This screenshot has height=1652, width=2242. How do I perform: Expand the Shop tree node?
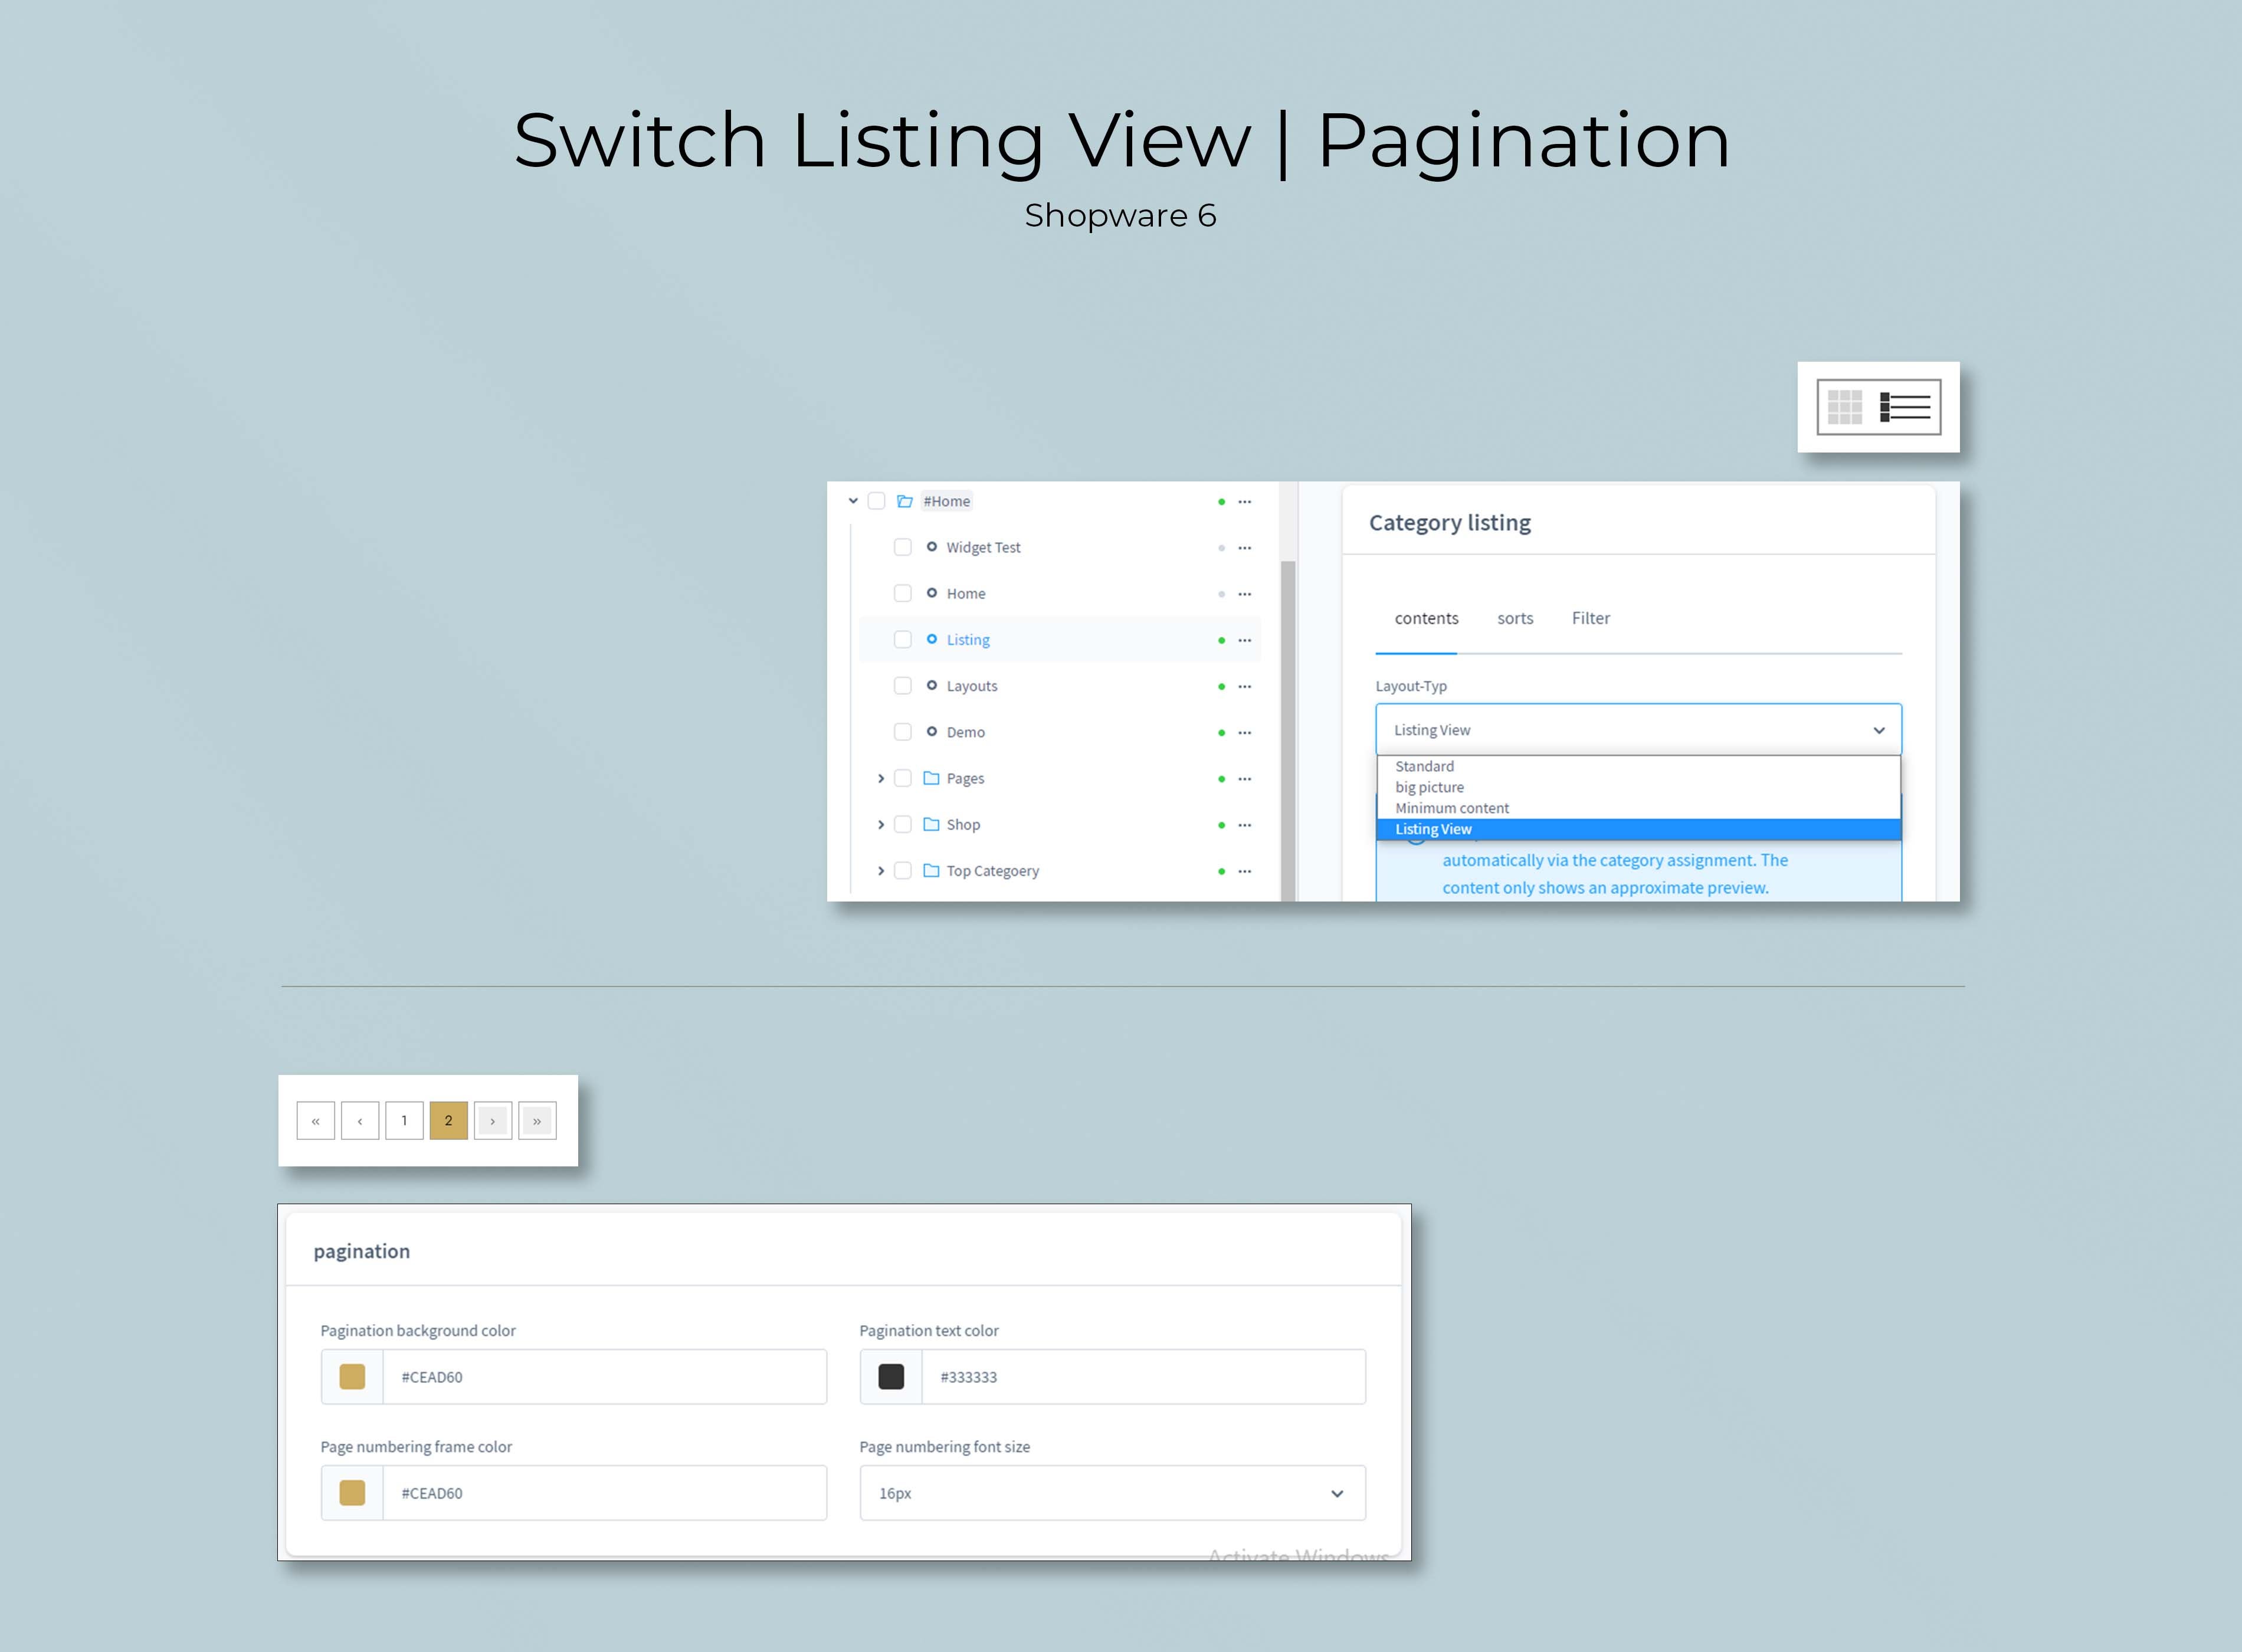click(881, 824)
